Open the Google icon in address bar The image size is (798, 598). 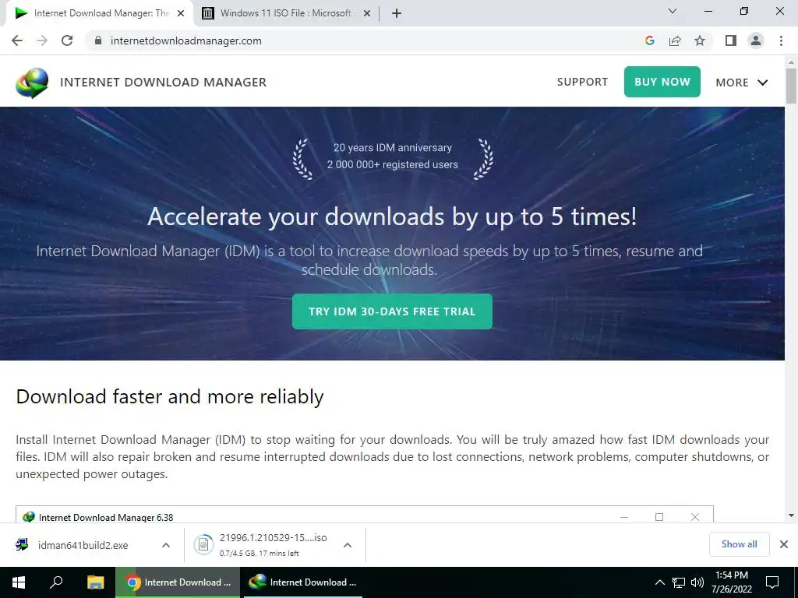[649, 40]
